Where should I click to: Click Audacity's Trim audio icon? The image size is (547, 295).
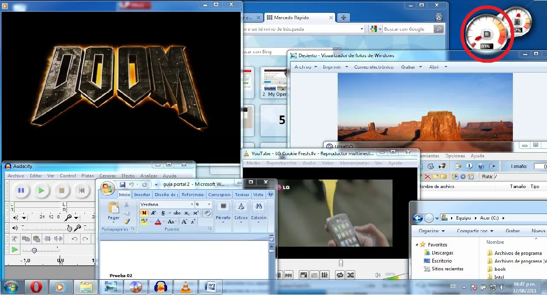click(48, 239)
